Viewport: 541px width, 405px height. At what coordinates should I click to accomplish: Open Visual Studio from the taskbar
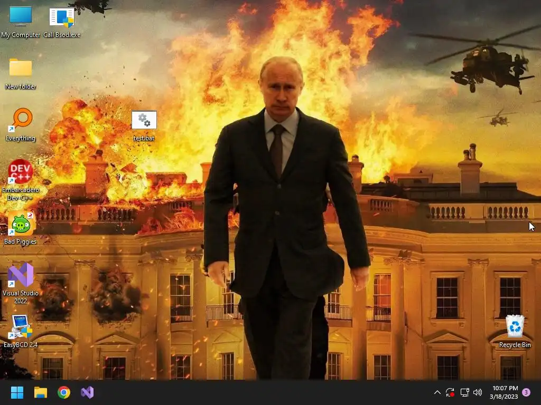point(87,392)
